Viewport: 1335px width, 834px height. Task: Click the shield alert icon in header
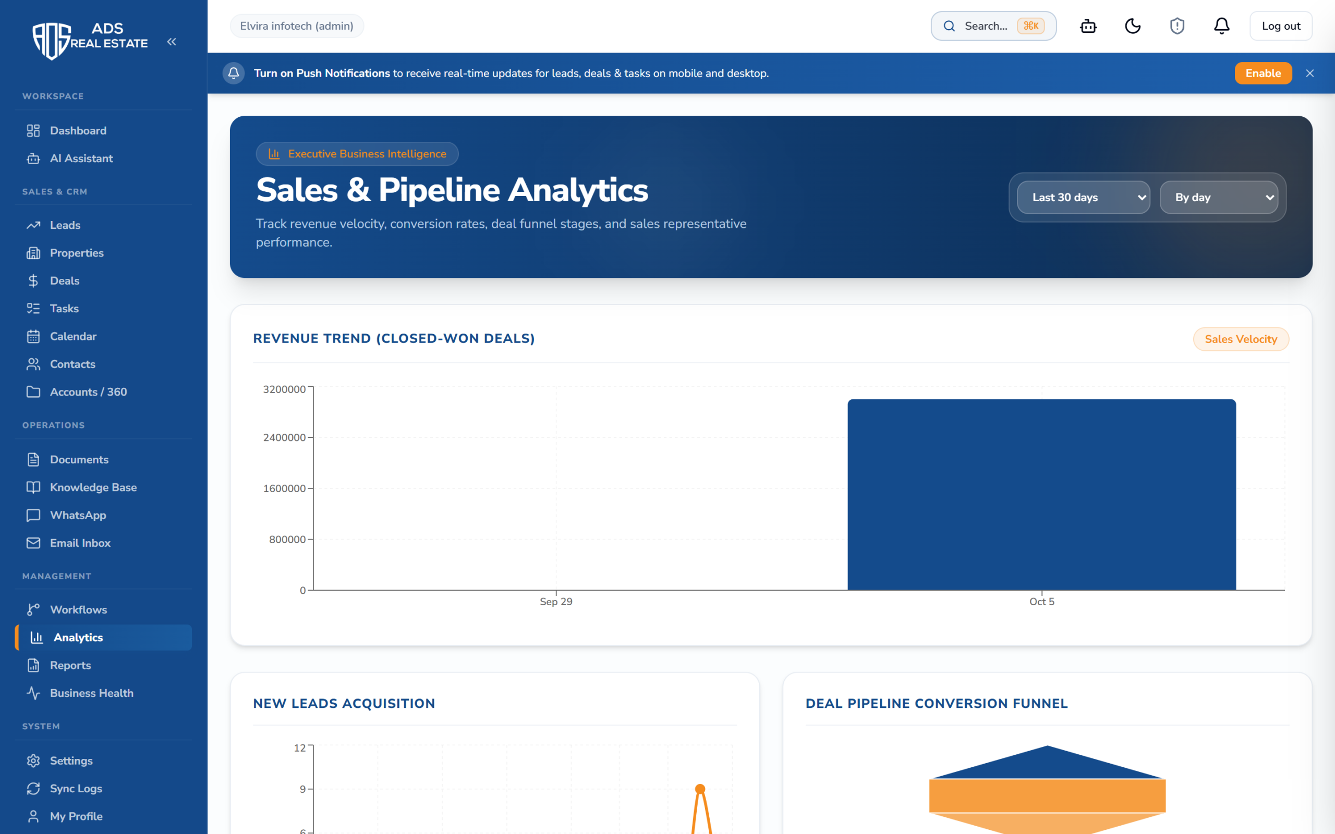coord(1177,26)
